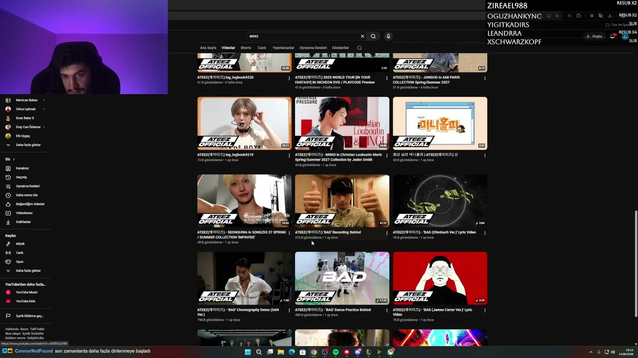Image resolution: width=638 pixels, height=358 pixels.
Task: Click the Oluştur create button
Action: (x=595, y=36)
